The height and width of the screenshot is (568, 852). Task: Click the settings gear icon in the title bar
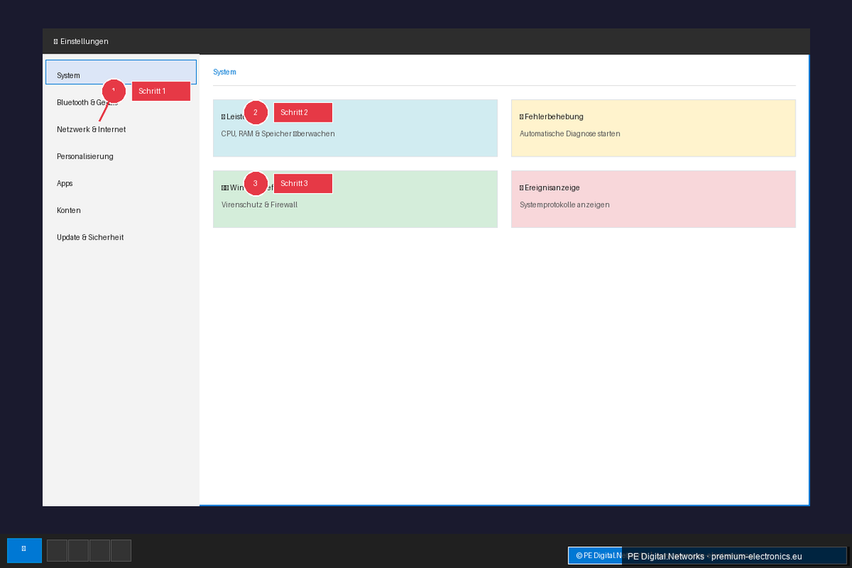[54, 41]
